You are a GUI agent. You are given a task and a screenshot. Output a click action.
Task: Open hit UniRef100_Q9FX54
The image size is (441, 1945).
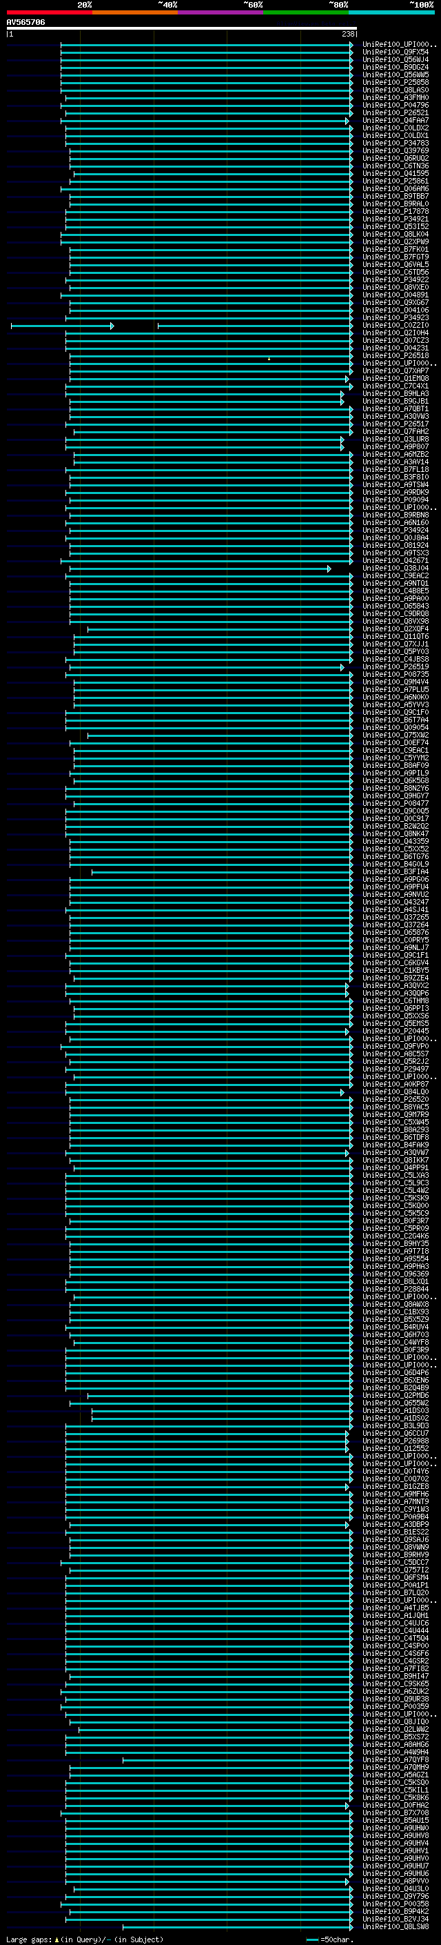pos(395,52)
